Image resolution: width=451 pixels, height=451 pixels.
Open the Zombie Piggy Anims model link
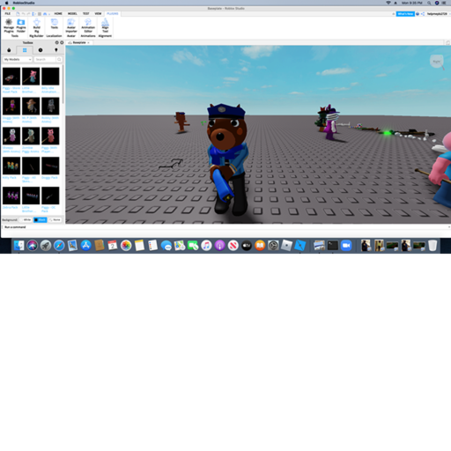(x=31, y=150)
